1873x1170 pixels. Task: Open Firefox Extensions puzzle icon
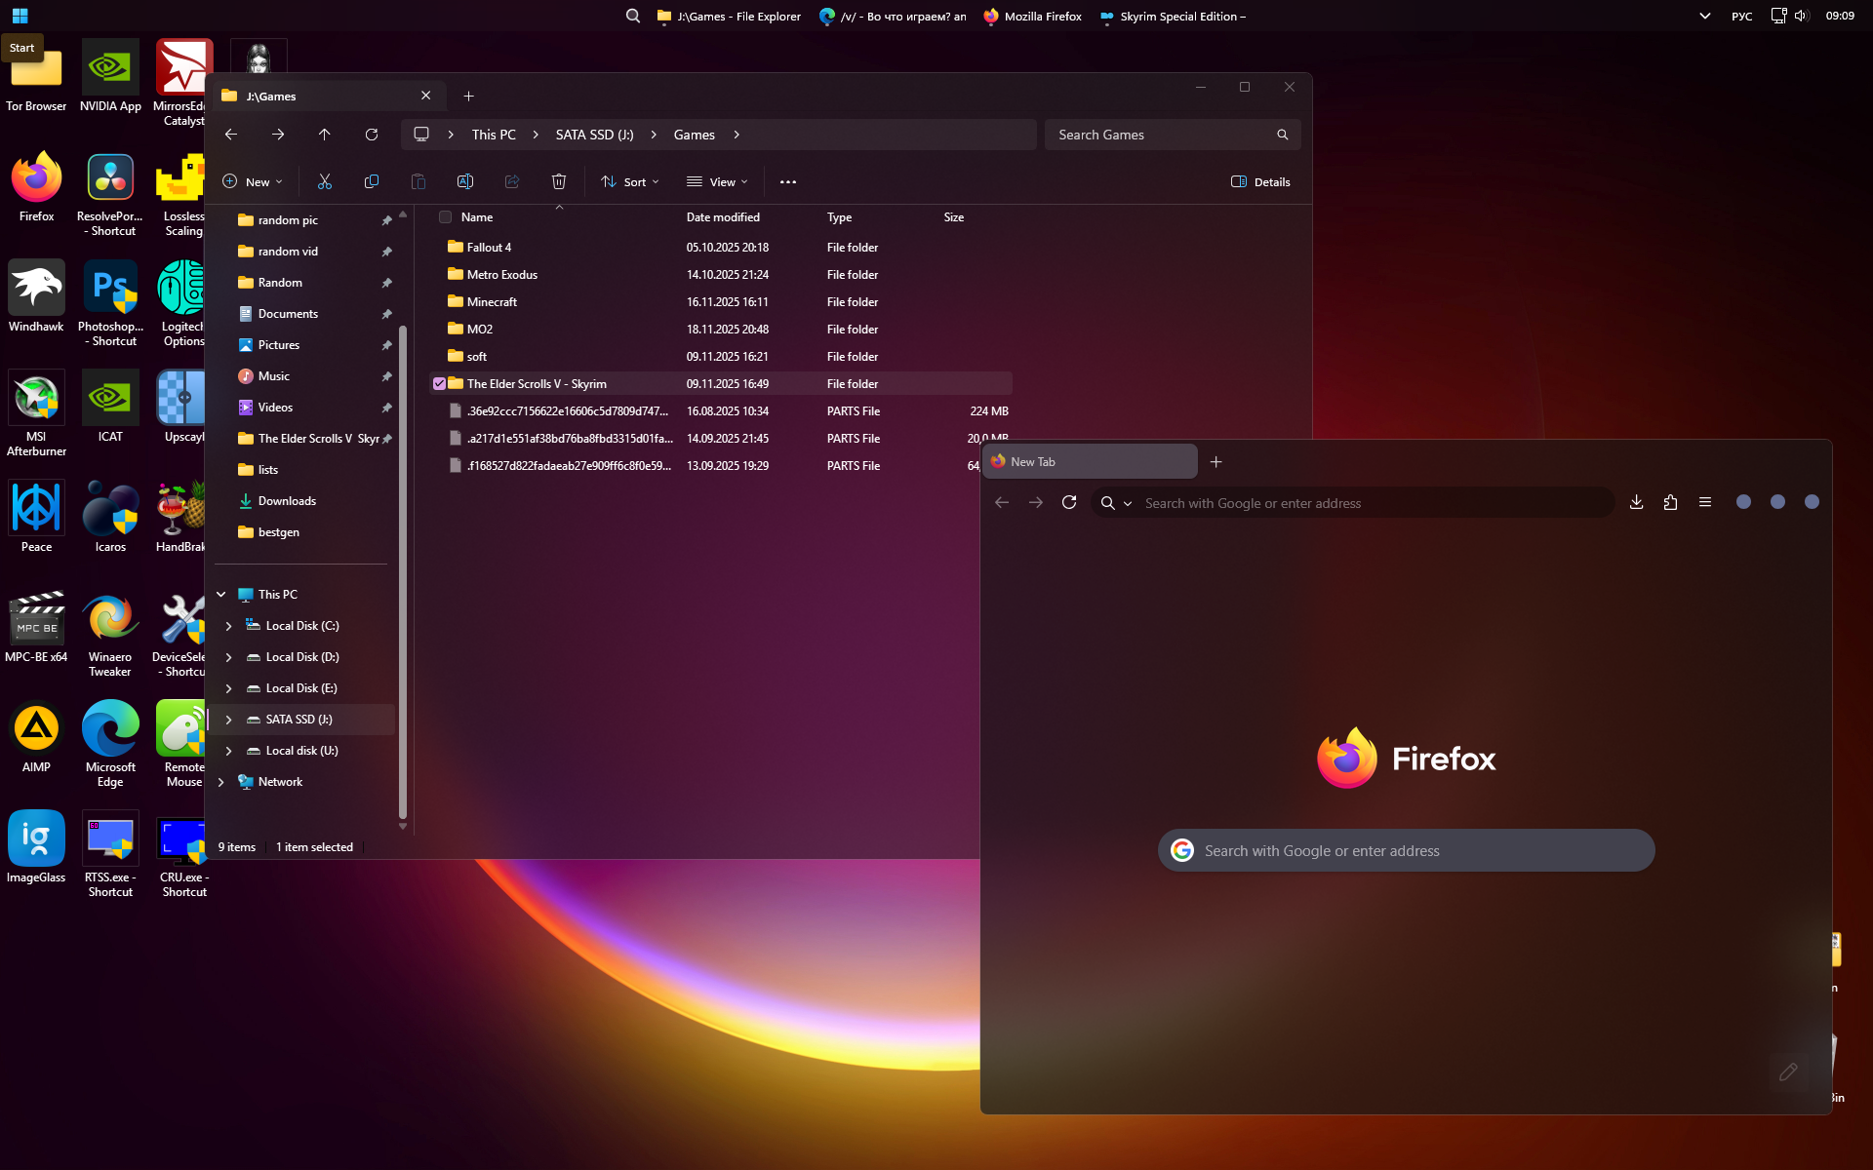(x=1670, y=502)
